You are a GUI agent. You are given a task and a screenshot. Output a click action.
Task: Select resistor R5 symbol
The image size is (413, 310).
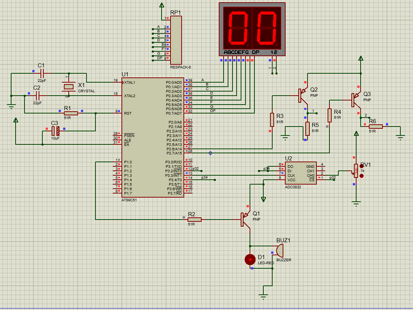[x=308, y=129]
